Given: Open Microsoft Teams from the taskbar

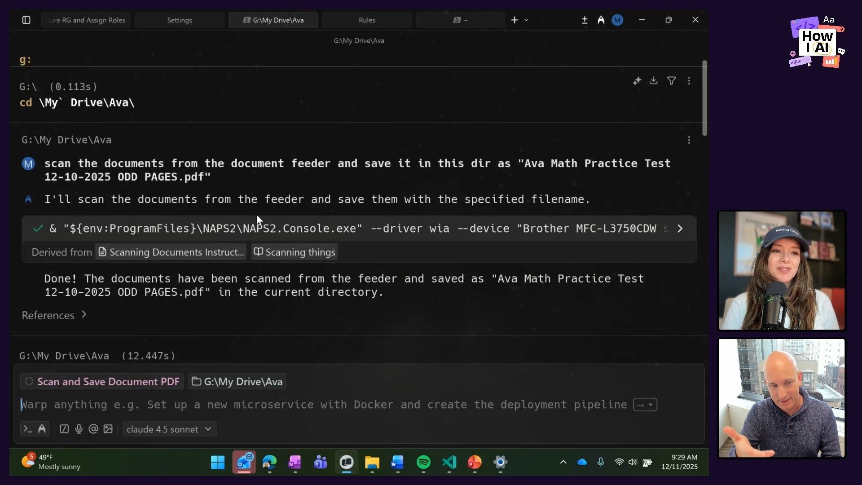Looking at the screenshot, I should (321, 462).
